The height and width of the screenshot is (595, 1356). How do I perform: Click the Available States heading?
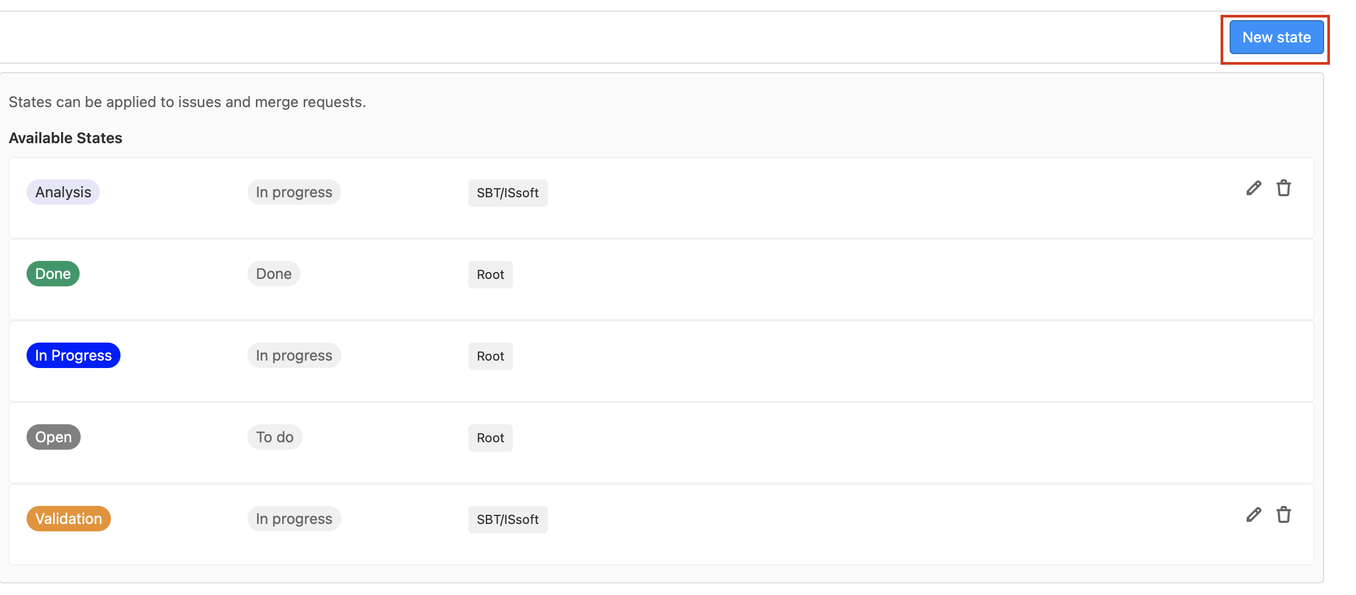pos(65,138)
